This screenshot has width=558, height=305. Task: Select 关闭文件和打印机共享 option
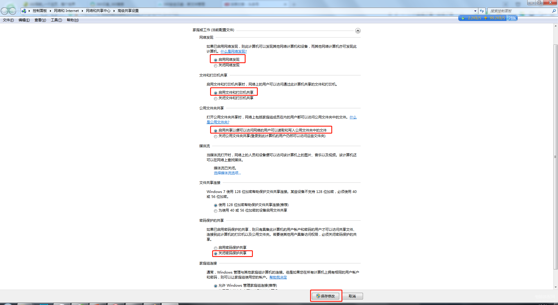coord(216,98)
